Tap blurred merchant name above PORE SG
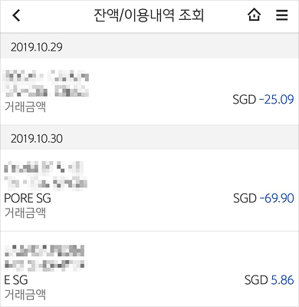Image resolution: width=299 pixels, height=307 pixels. coord(46,176)
